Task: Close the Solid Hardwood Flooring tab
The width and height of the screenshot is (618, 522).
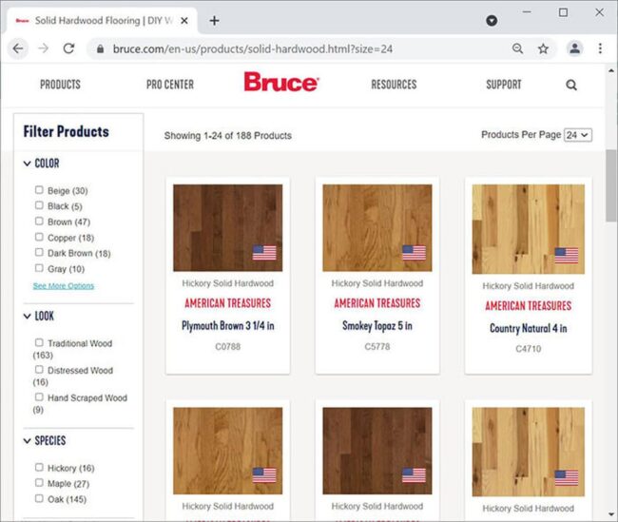Action: coord(184,21)
